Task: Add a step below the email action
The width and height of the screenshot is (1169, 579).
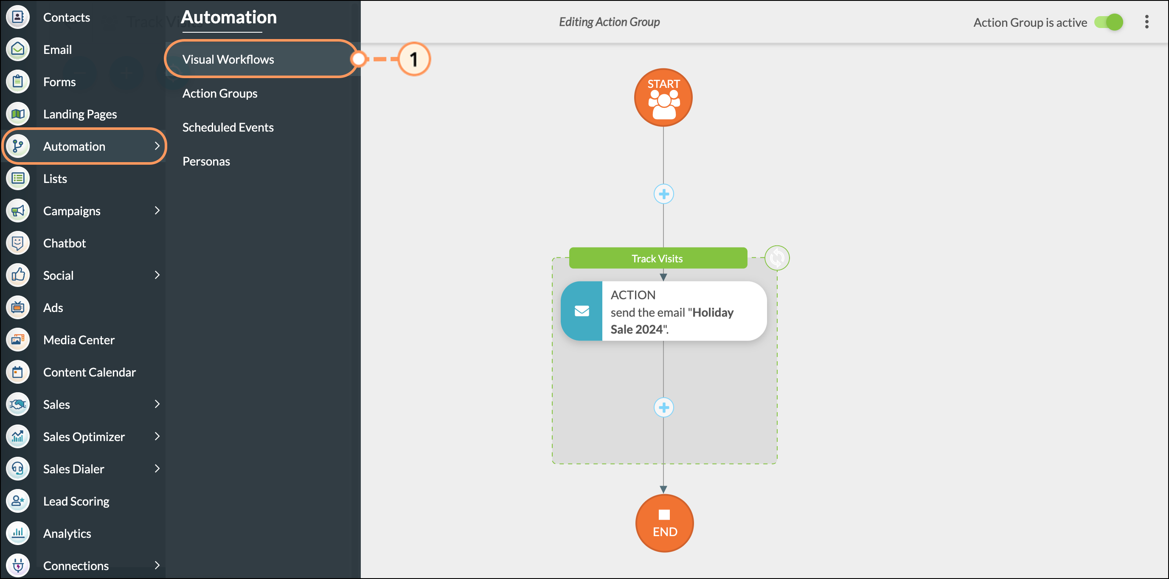Action: (663, 408)
